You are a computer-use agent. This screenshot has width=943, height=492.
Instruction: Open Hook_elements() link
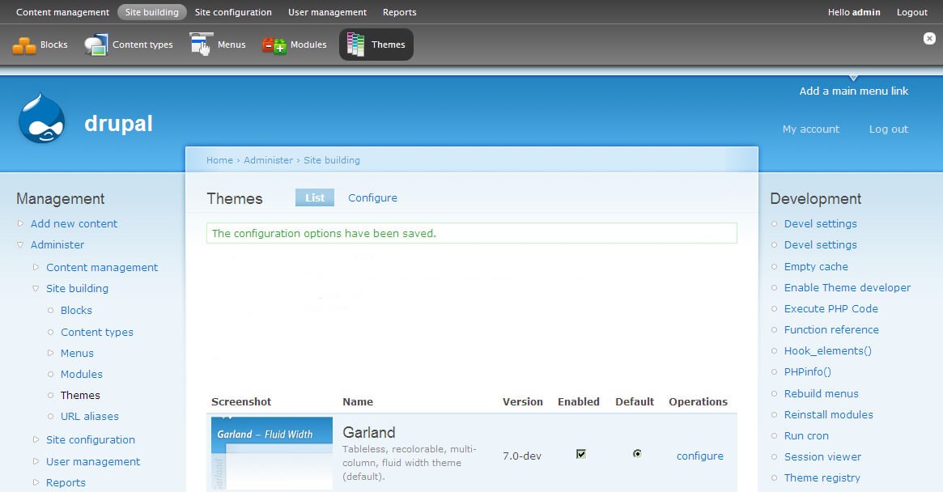pos(827,350)
